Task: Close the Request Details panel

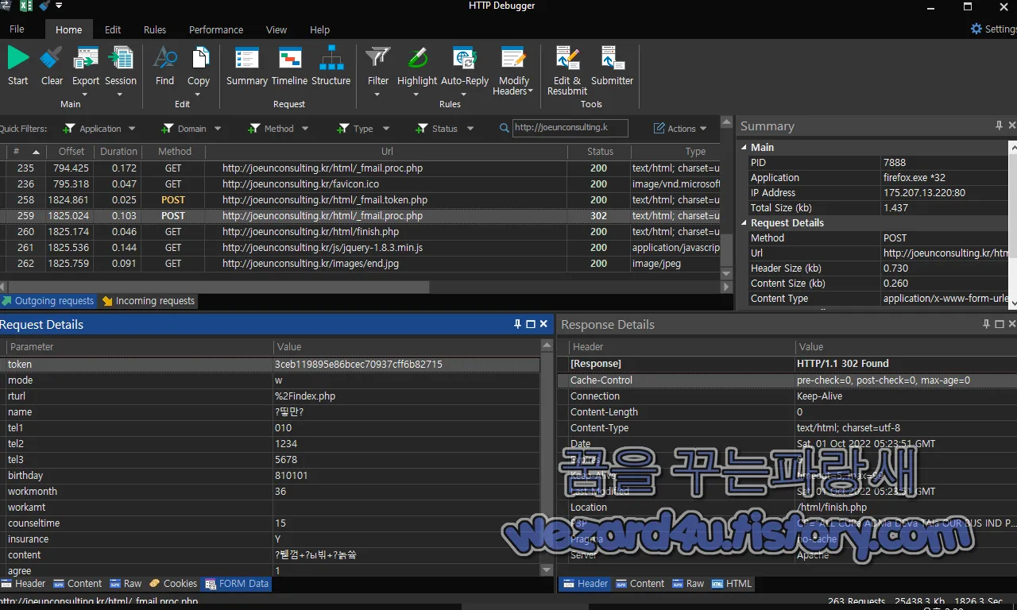Action: 543,324
